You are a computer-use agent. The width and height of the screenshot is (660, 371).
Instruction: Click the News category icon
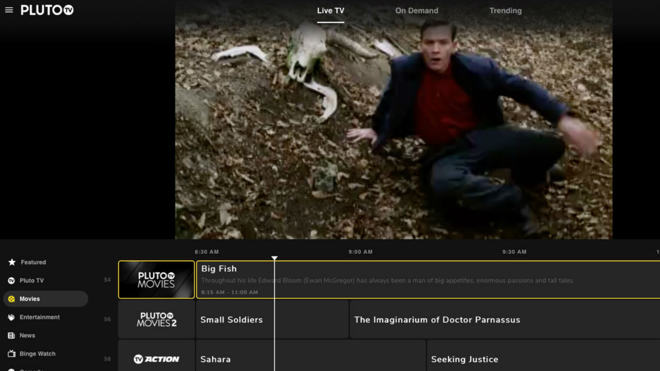[11, 335]
